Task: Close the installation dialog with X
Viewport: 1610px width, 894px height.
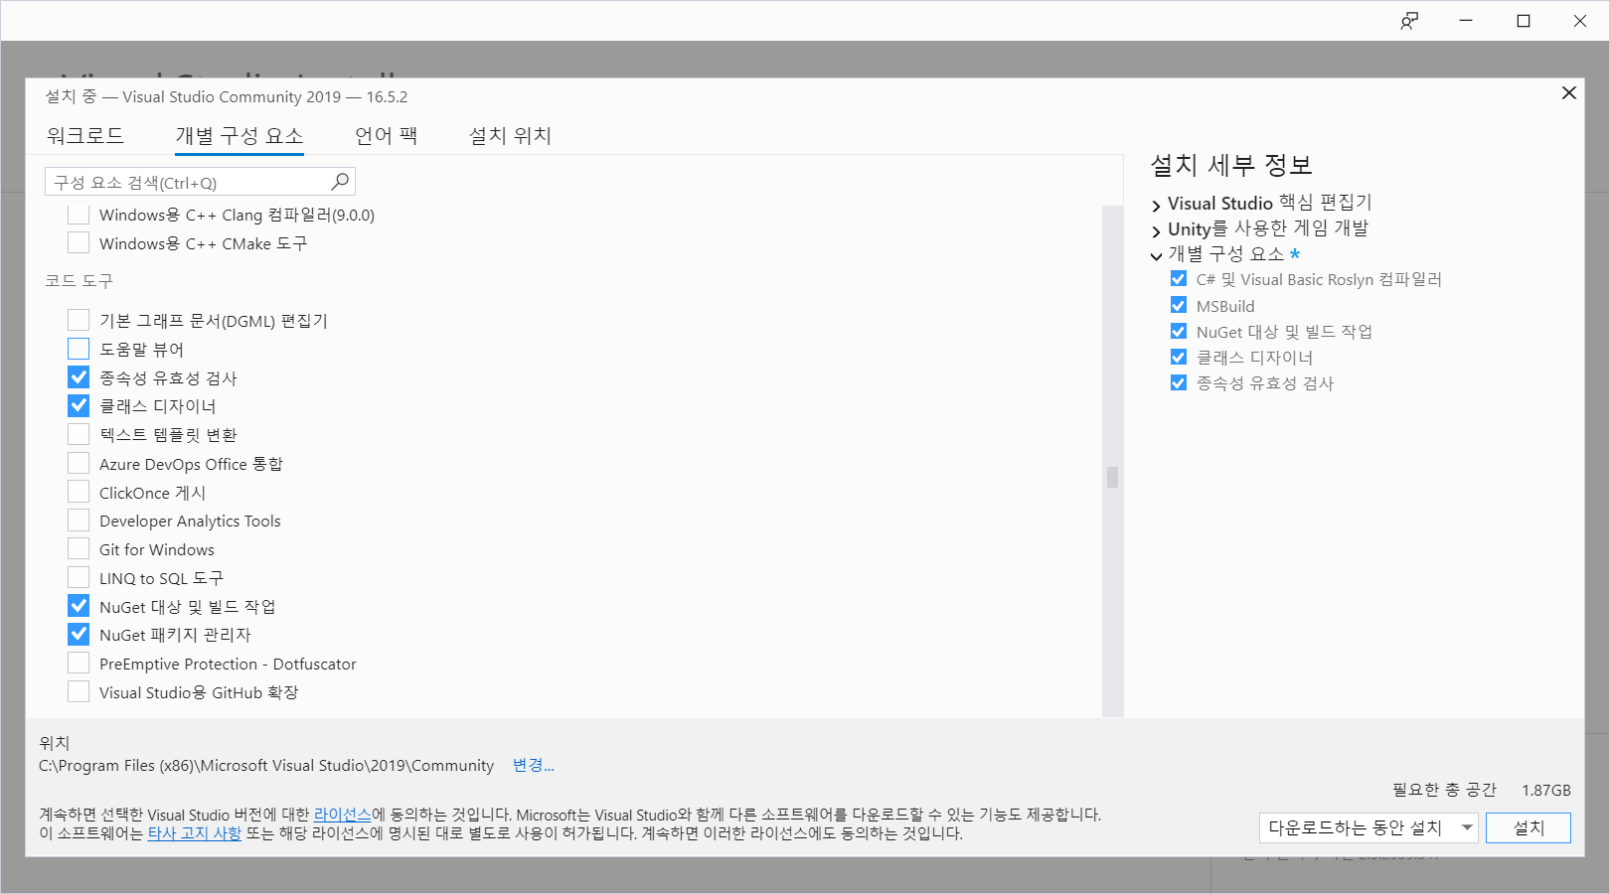Action: pos(1569,92)
